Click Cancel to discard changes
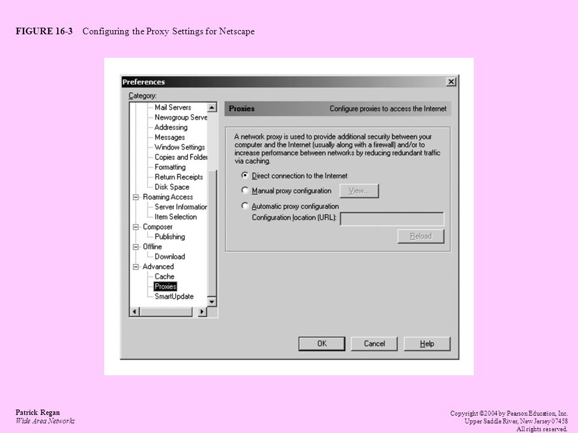The width and height of the screenshot is (578, 433). coord(374,343)
